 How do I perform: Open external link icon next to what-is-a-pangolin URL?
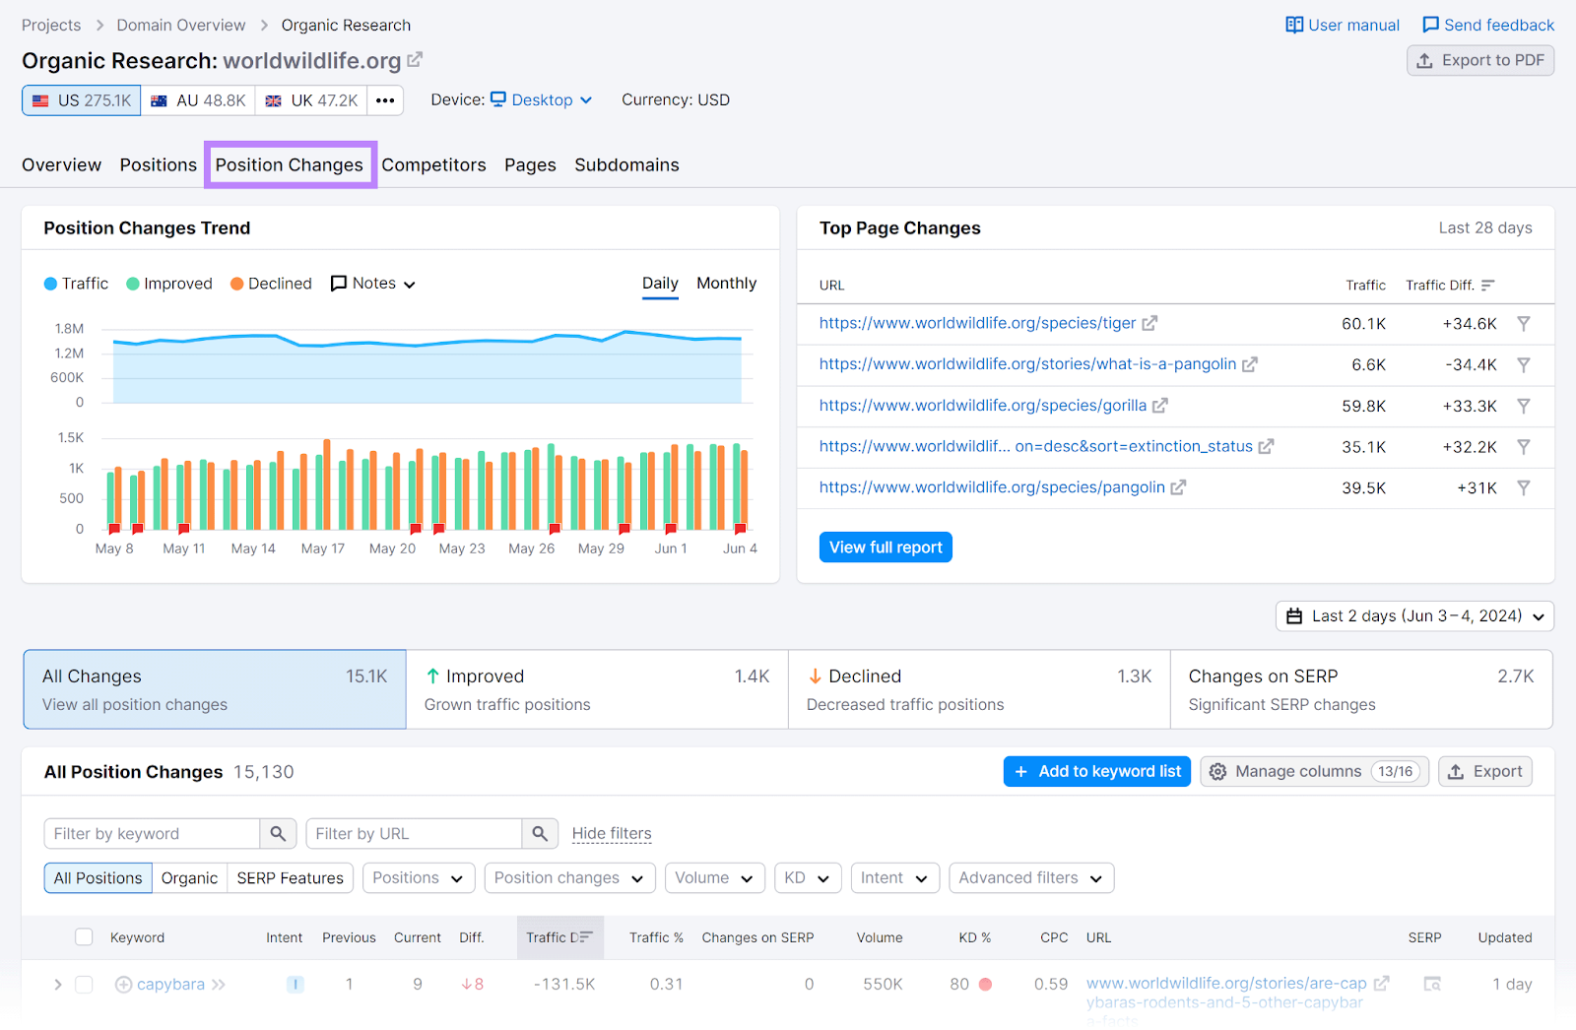pos(1249,364)
